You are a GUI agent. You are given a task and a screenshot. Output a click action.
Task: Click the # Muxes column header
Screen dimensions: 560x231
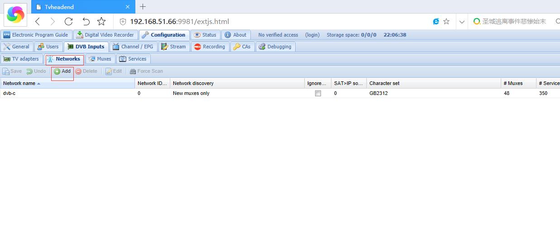pos(518,83)
